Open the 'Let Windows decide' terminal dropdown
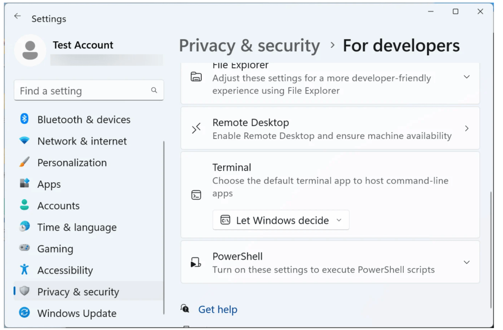Viewport: 503px width, 330px height. click(281, 220)
